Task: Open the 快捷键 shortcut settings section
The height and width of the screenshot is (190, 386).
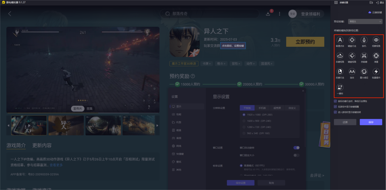Action: [187, 154]
